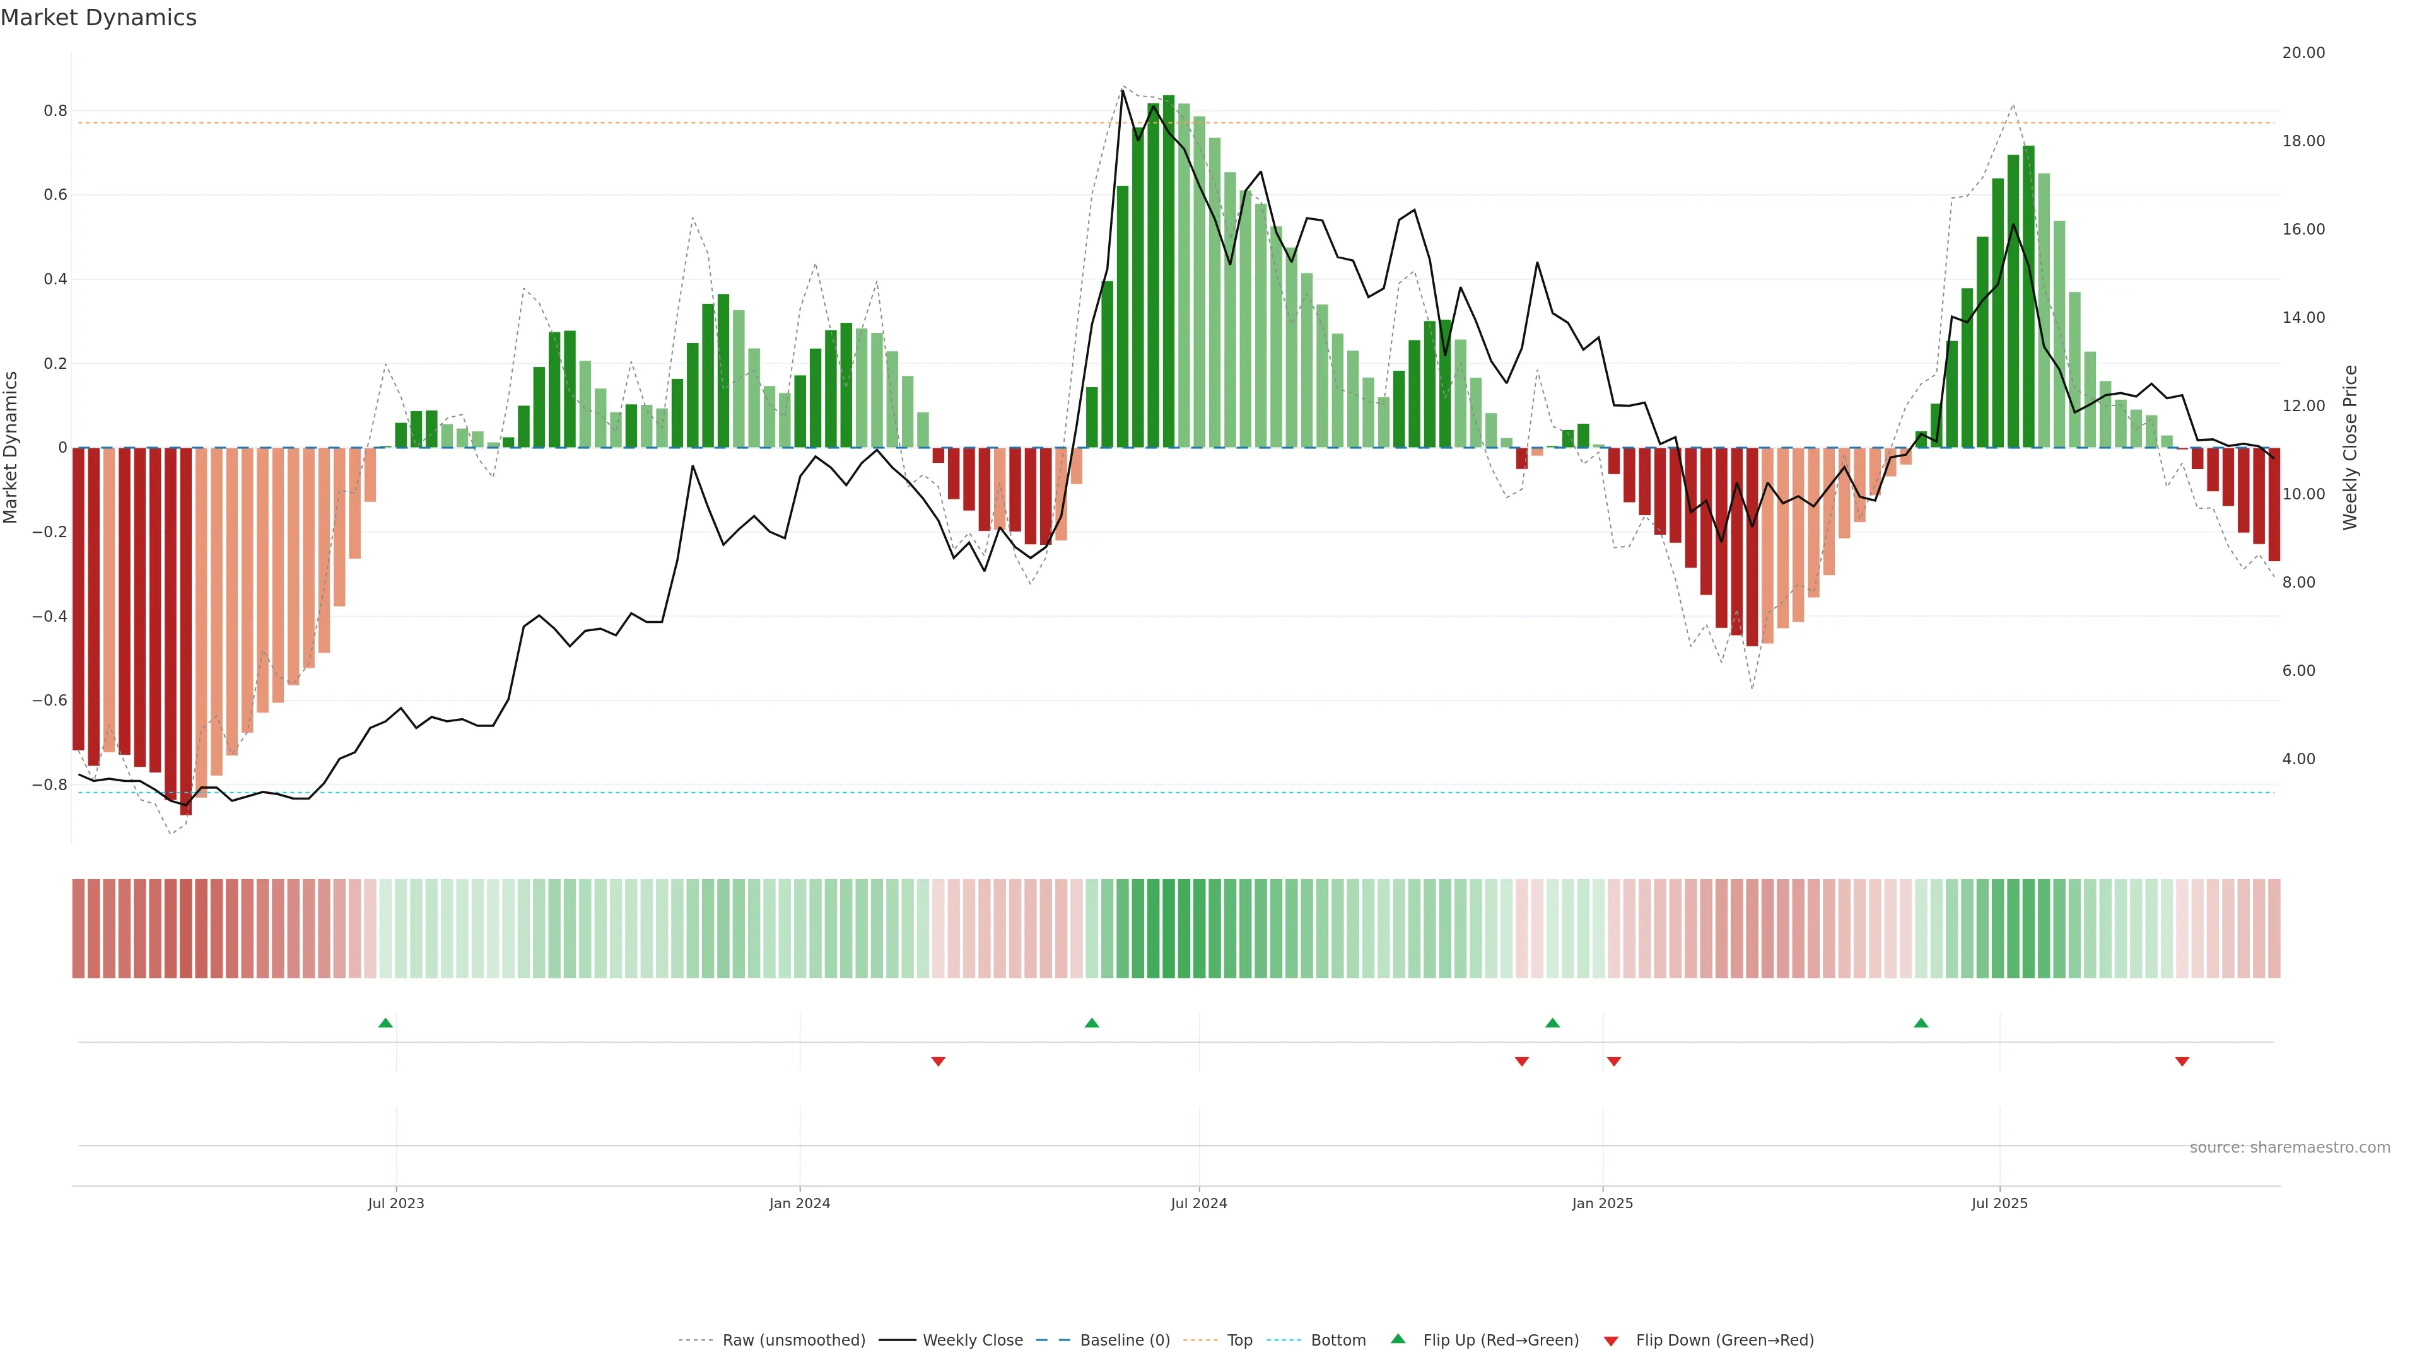Click the Jul 2024 x-axis label
The height and width of the screenshot is (1362, 2422).
tap(1199, 1203)
